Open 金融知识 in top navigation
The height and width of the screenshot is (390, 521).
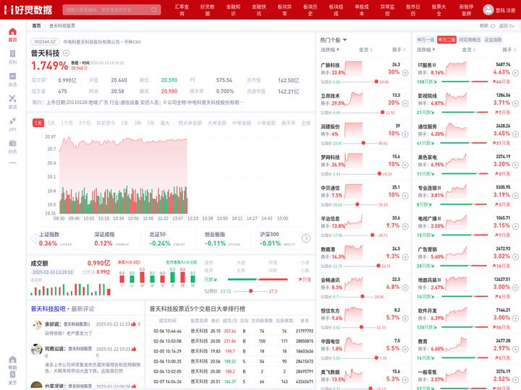(233, 10)
